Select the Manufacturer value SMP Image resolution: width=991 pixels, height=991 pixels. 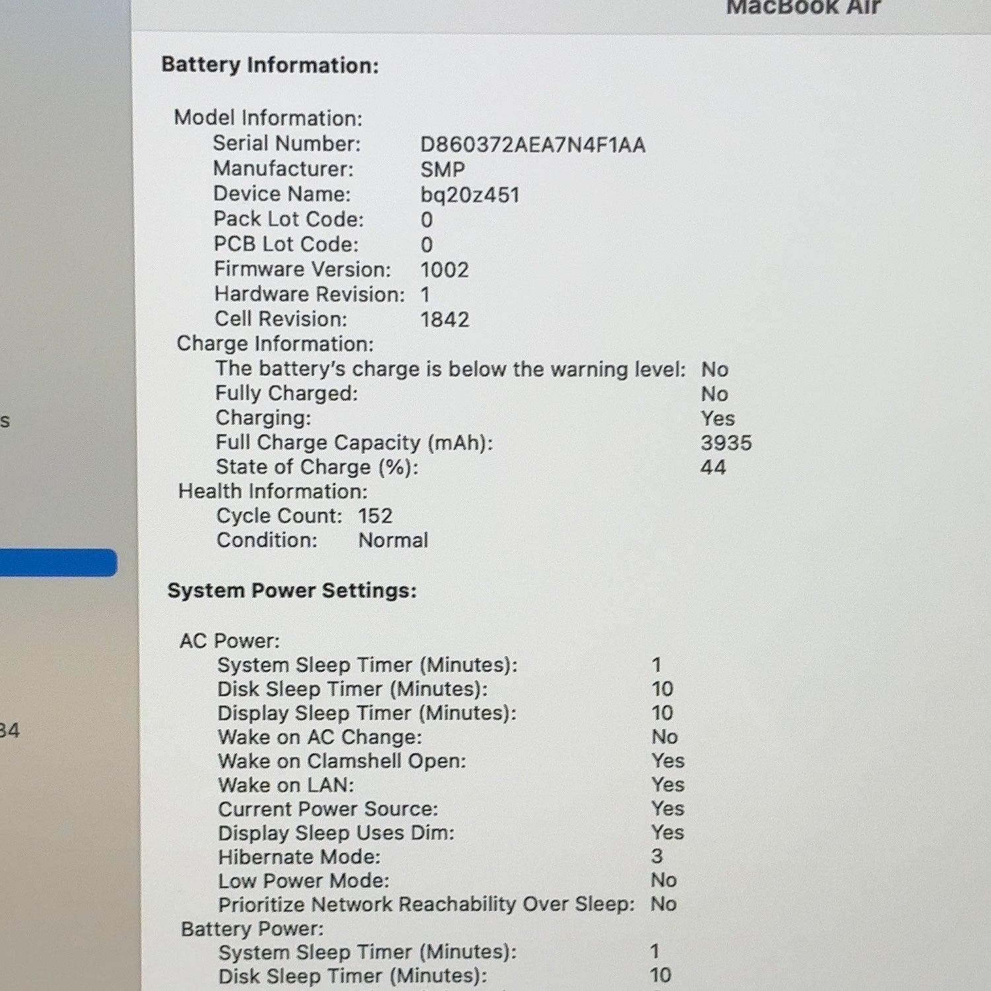pos(443,170)
